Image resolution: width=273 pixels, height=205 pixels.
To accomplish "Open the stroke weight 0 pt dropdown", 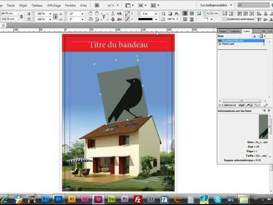I will click(x=156, y=14).
